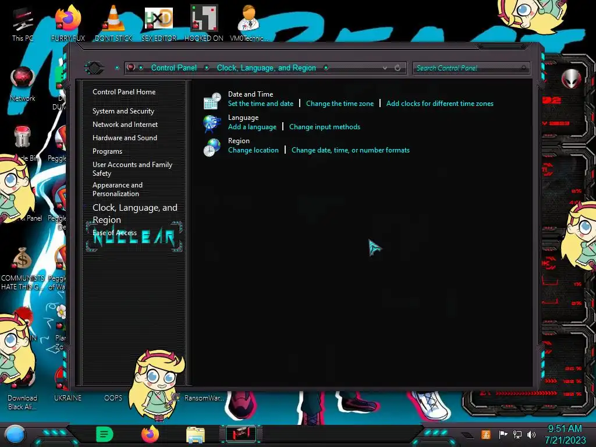Click the back navigation orb button

click(x=94, y=68)
